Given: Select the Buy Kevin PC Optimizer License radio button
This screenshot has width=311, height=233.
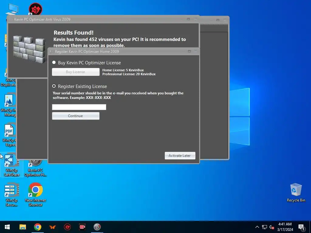Looking at the screenshot, I should pos(54,62).
